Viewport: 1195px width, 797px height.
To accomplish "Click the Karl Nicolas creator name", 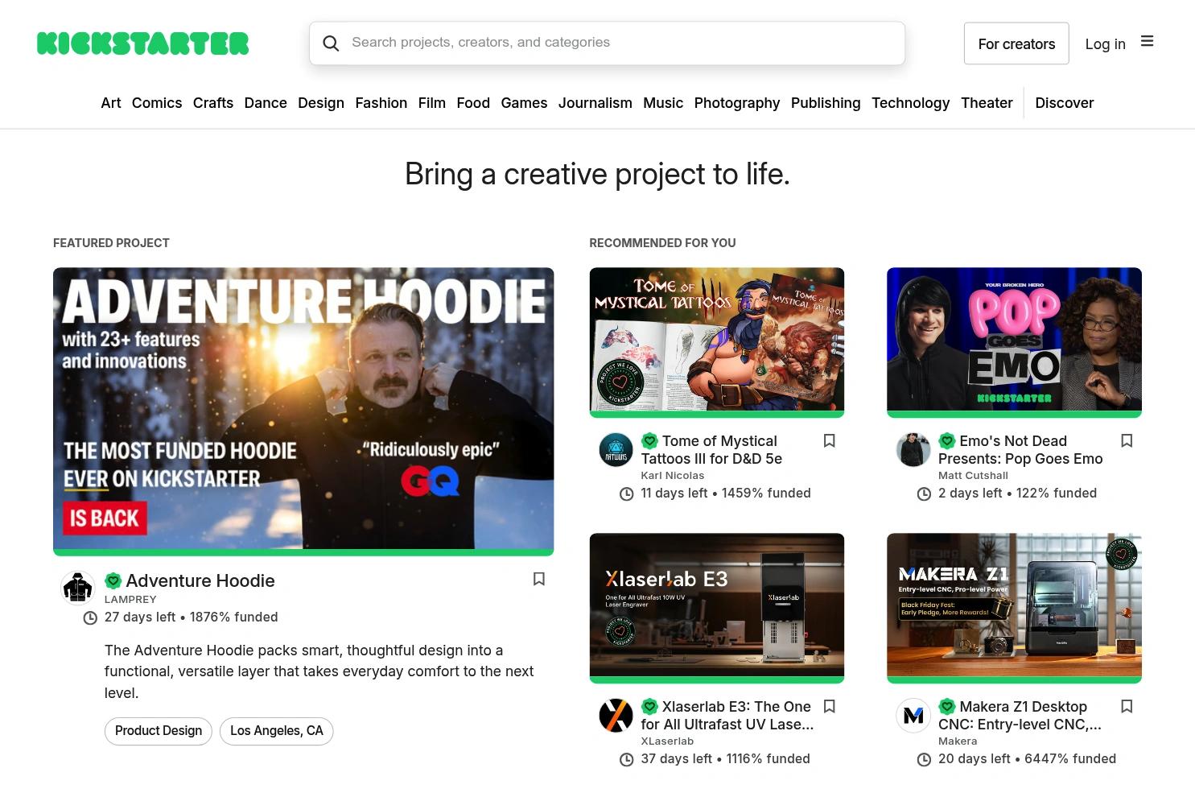I will pos(673,476).
